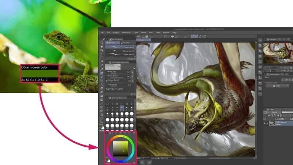Open the Expression color dropdown
This screenshot has height=165, width=293.
pos(277,86)
